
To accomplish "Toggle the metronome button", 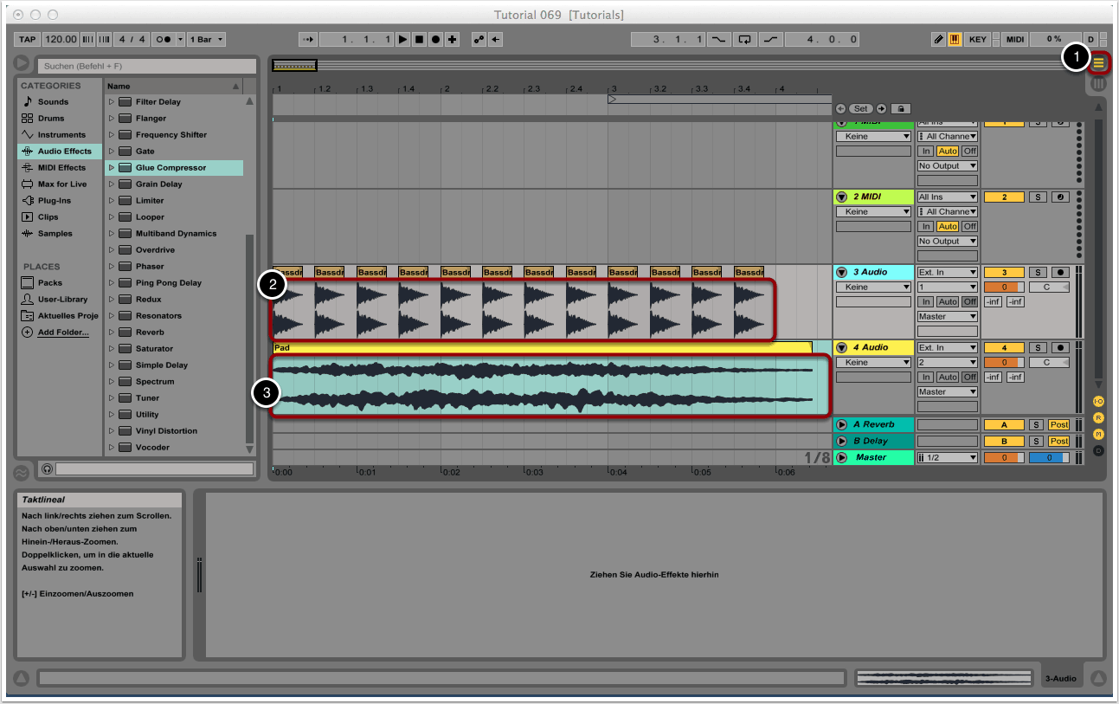I will (164, 40).
